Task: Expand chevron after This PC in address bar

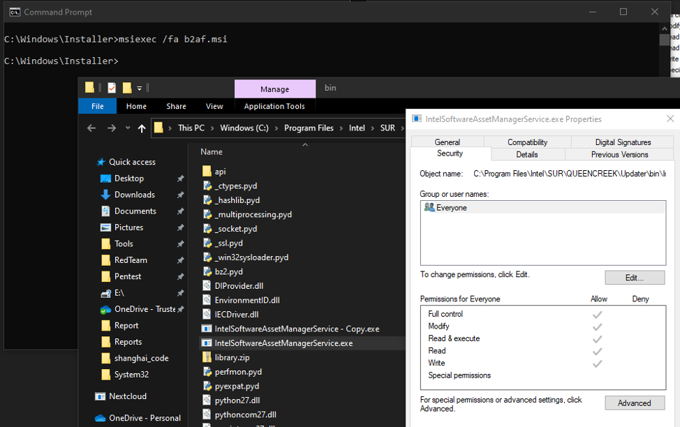Action: (212, 128)
